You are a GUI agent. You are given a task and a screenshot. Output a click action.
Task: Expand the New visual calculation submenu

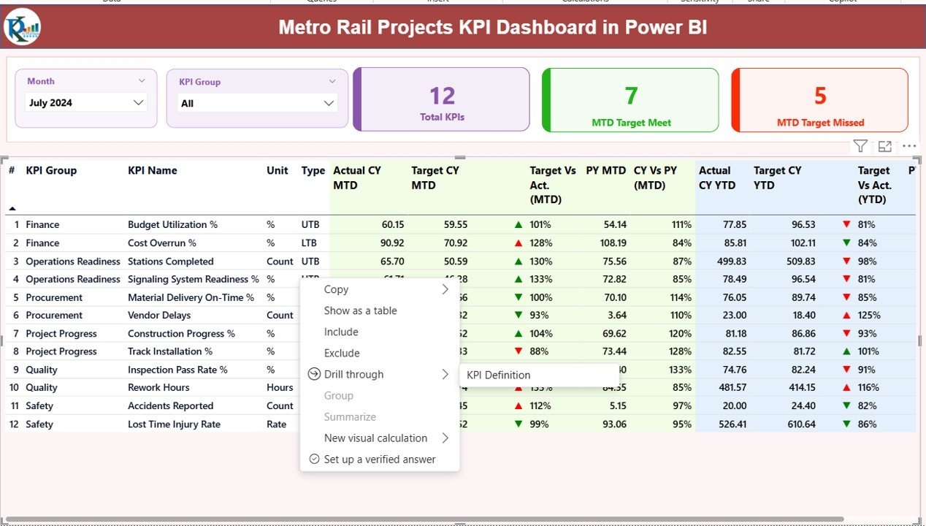pos(445,438)
